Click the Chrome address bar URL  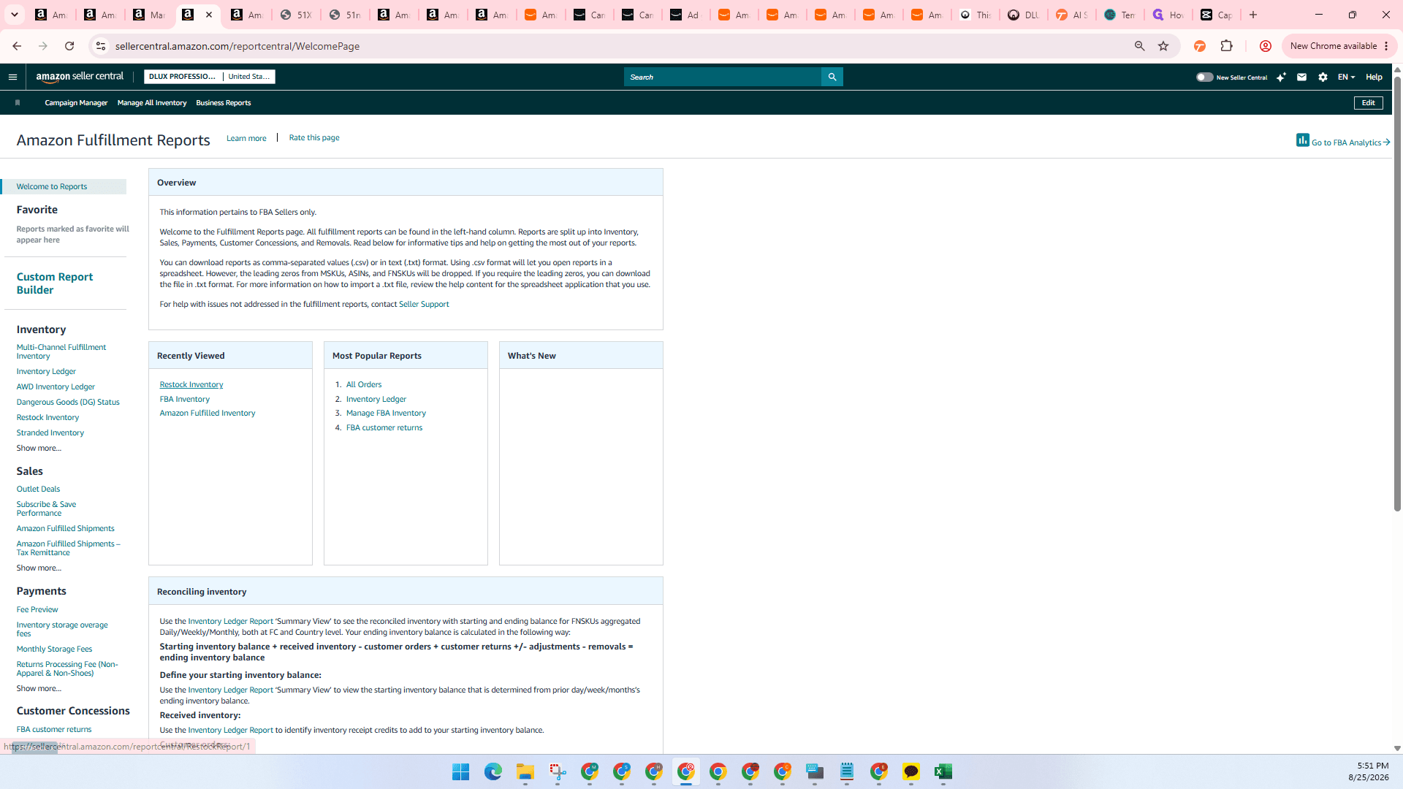pyautogui.click(x=237, y=46)
